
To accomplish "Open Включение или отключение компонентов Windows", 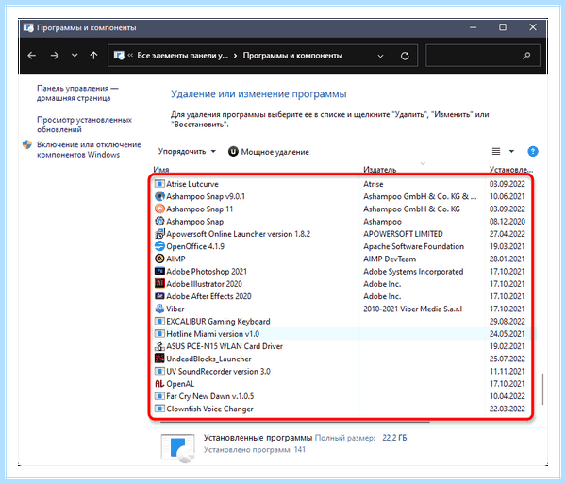I will 89,149.
